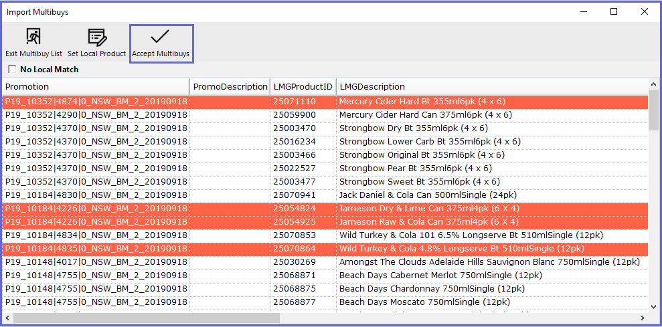
Task: Click promotion P19_10184|4834|0_NSW_BM_2_20190918
Action: tap(96, 235)
